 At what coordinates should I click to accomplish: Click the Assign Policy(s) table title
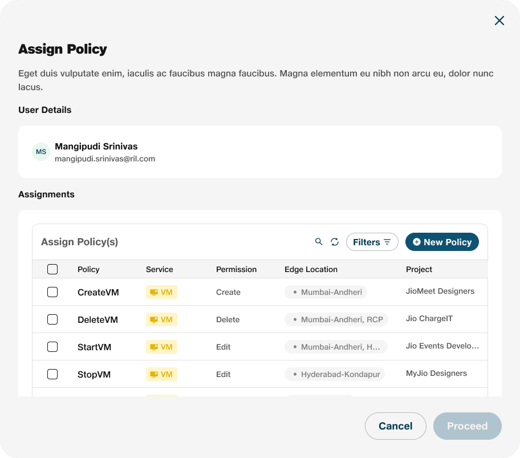pyautogui.click(x=80, y=242)
